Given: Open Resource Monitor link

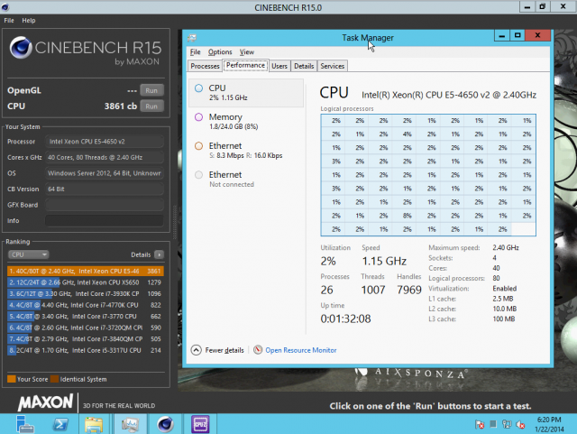Looking at the screenshot, I should [301, 350].
